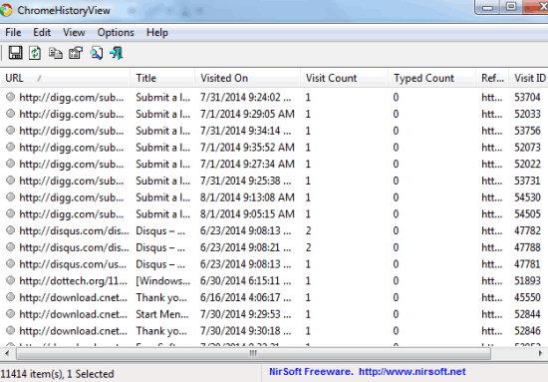
Task: Click visit ID cell 47788
Action: click(527, 247)
